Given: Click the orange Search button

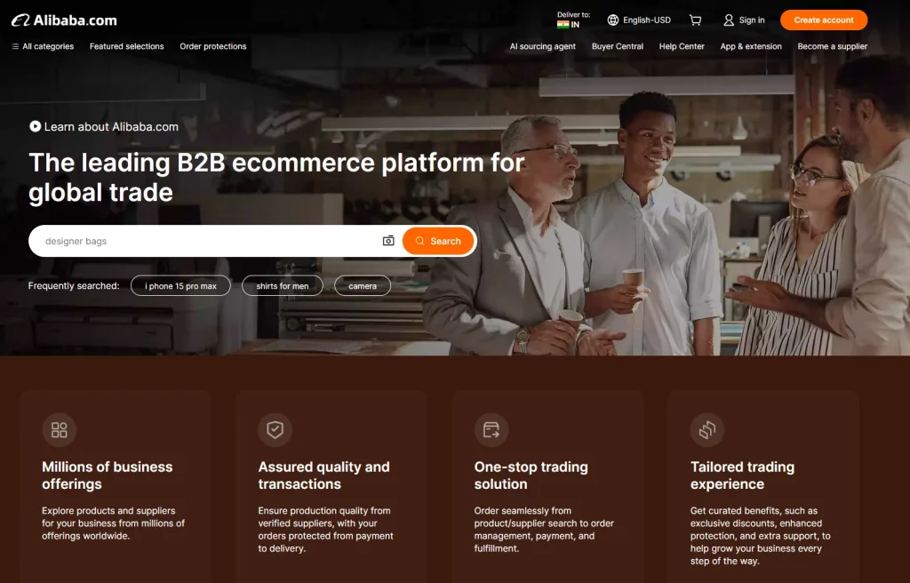Looking at the screenshot, I should pyautogui.click(x=437, y=241).
